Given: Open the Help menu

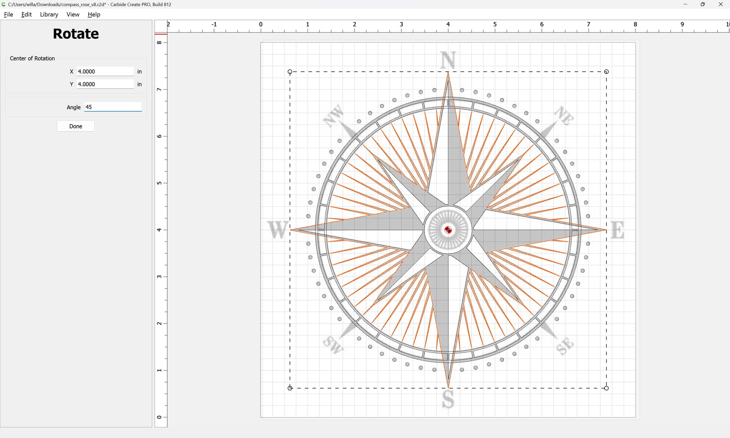Looking at the screenshot, I should 94,14.
